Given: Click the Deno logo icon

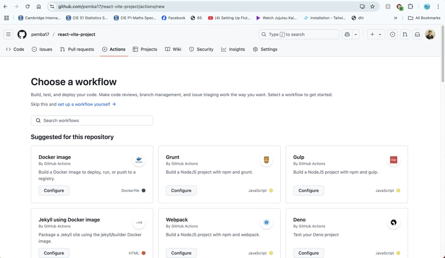Looking at the screenshot, I should tap(393, 222).
